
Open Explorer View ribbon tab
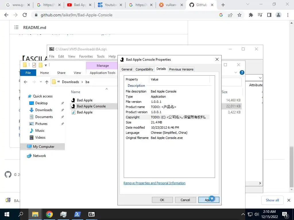tap(77, 73)
